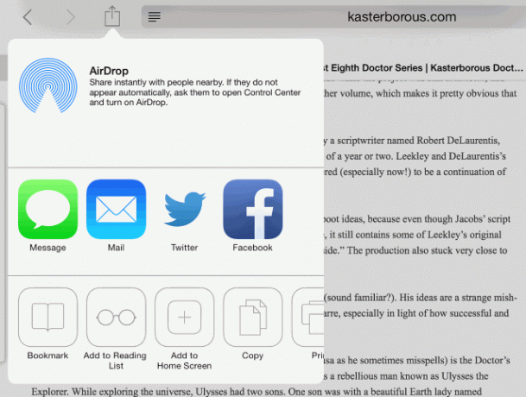This screenshot has width=526, height=397.
Task: Tap the 'Add to Home Screen' label
Action: click(185, 361)
